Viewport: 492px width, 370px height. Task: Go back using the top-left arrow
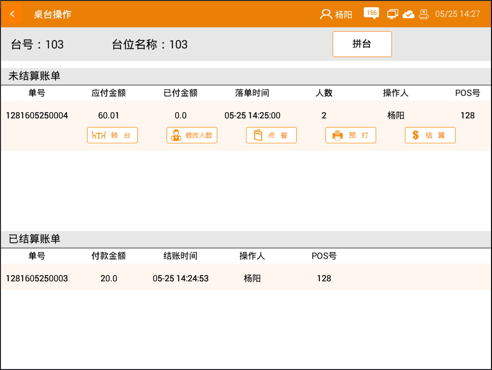coord(12,14)
